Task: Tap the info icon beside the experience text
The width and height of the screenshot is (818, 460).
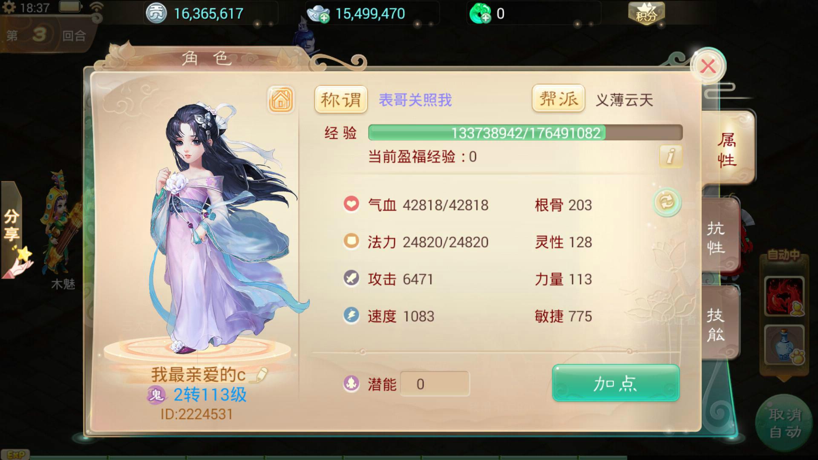Action: (x=671, y=156)
